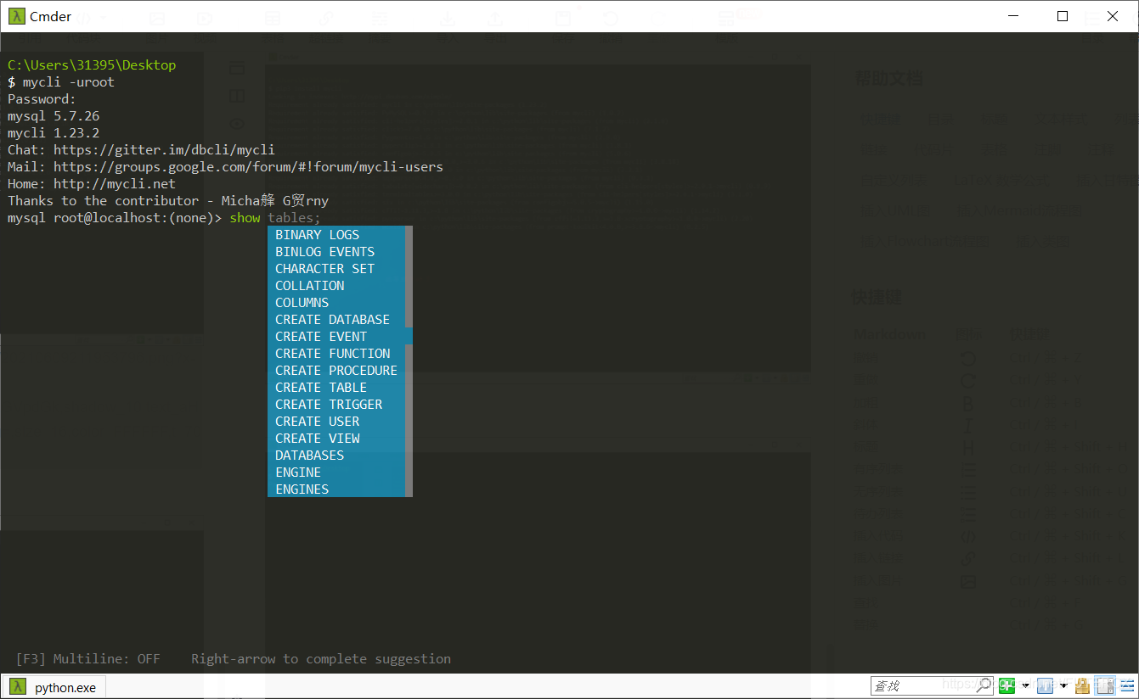
Task: Select CREATE USER completion entry
Action: [x=336, y=421]
